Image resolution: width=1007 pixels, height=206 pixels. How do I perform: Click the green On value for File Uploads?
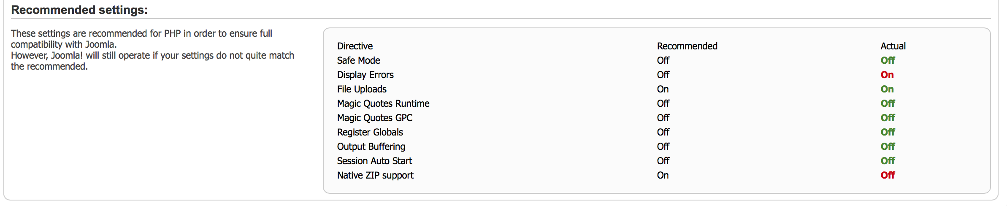[x=887, y=89]
